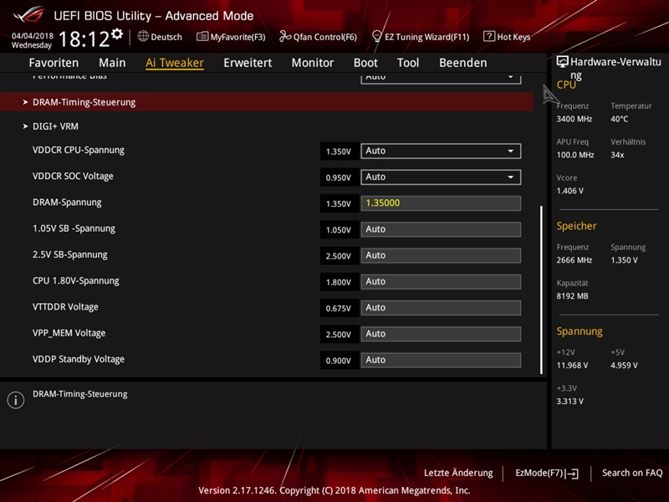Click the 0.900V VDDP standby reading
This screenshot has width=669, height=502.
(339, 361)
